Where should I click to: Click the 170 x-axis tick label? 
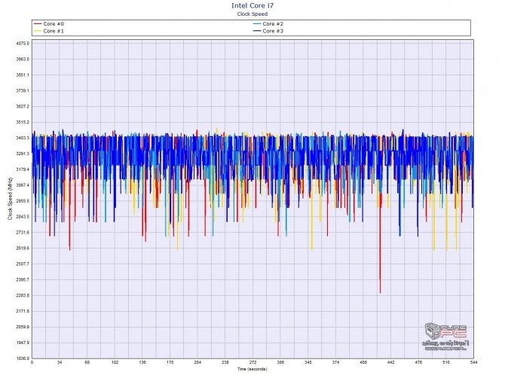point(170,362)
